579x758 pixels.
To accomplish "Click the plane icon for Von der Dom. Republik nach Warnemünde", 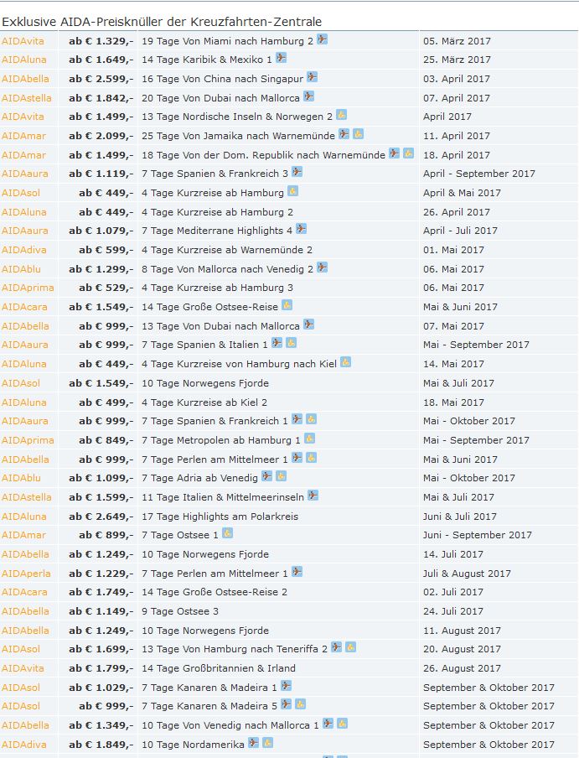I will [395, 153].
